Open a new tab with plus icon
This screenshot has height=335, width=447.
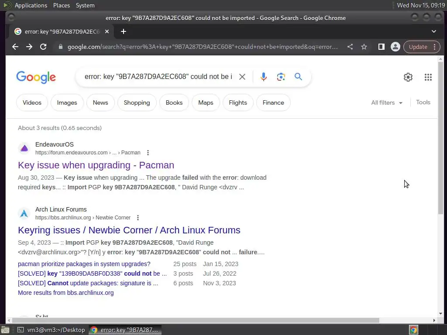124,31
